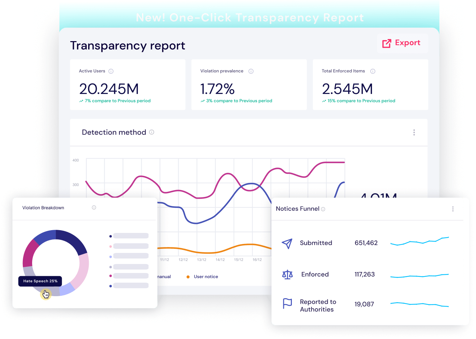Click the magenta donut chart segment
The width and height of the screenshot is (476, 339).
pos(30,252)
